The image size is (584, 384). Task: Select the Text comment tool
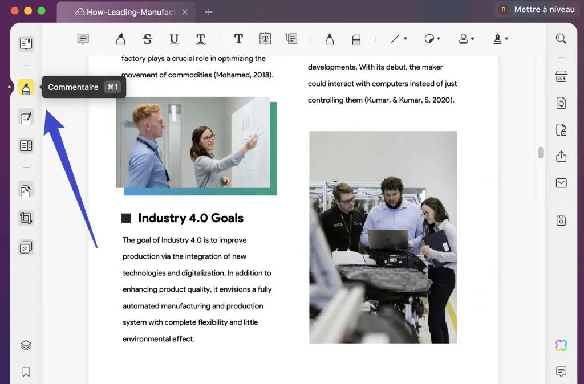click(238, 39)
